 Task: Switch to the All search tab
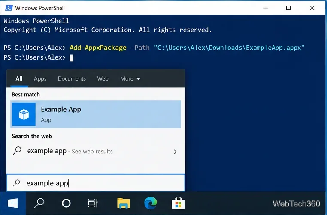(19, 78)
